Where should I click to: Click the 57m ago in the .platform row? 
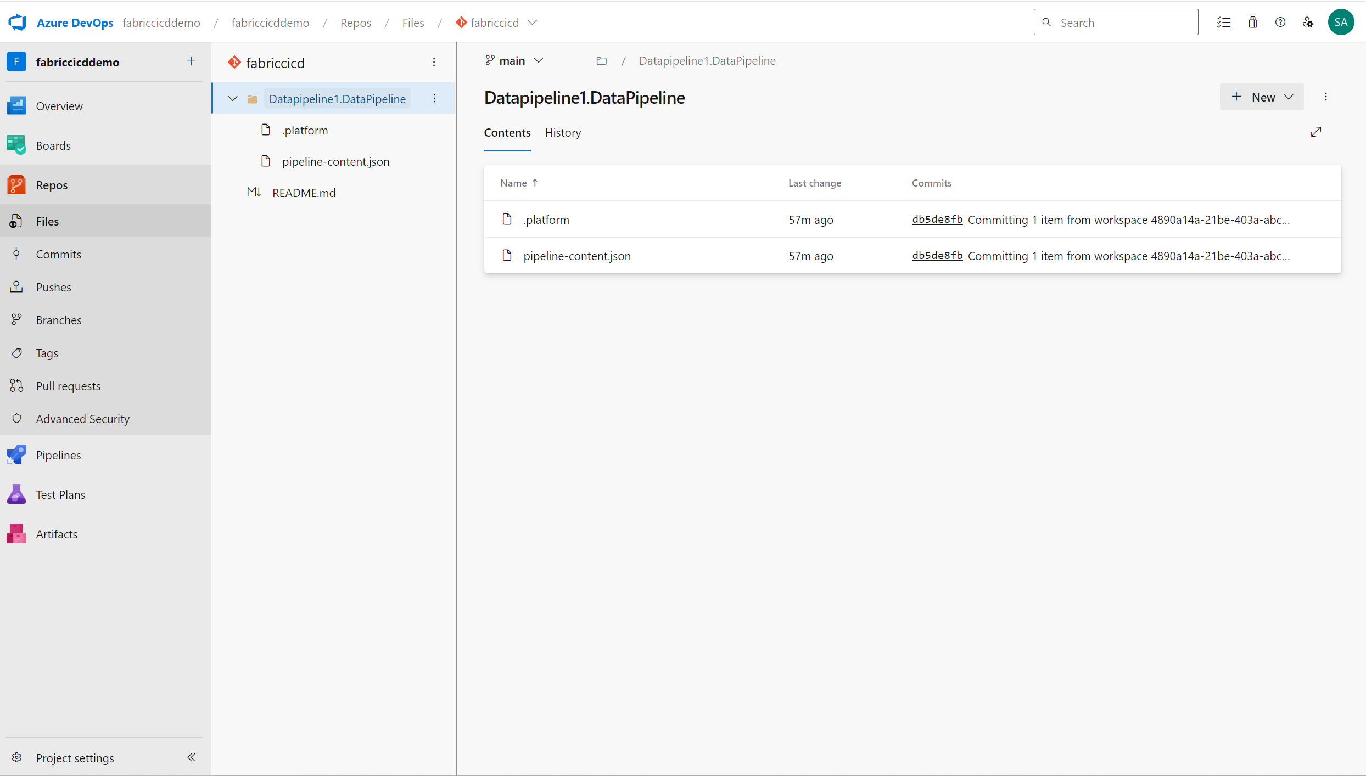click(x=811, y=220)
